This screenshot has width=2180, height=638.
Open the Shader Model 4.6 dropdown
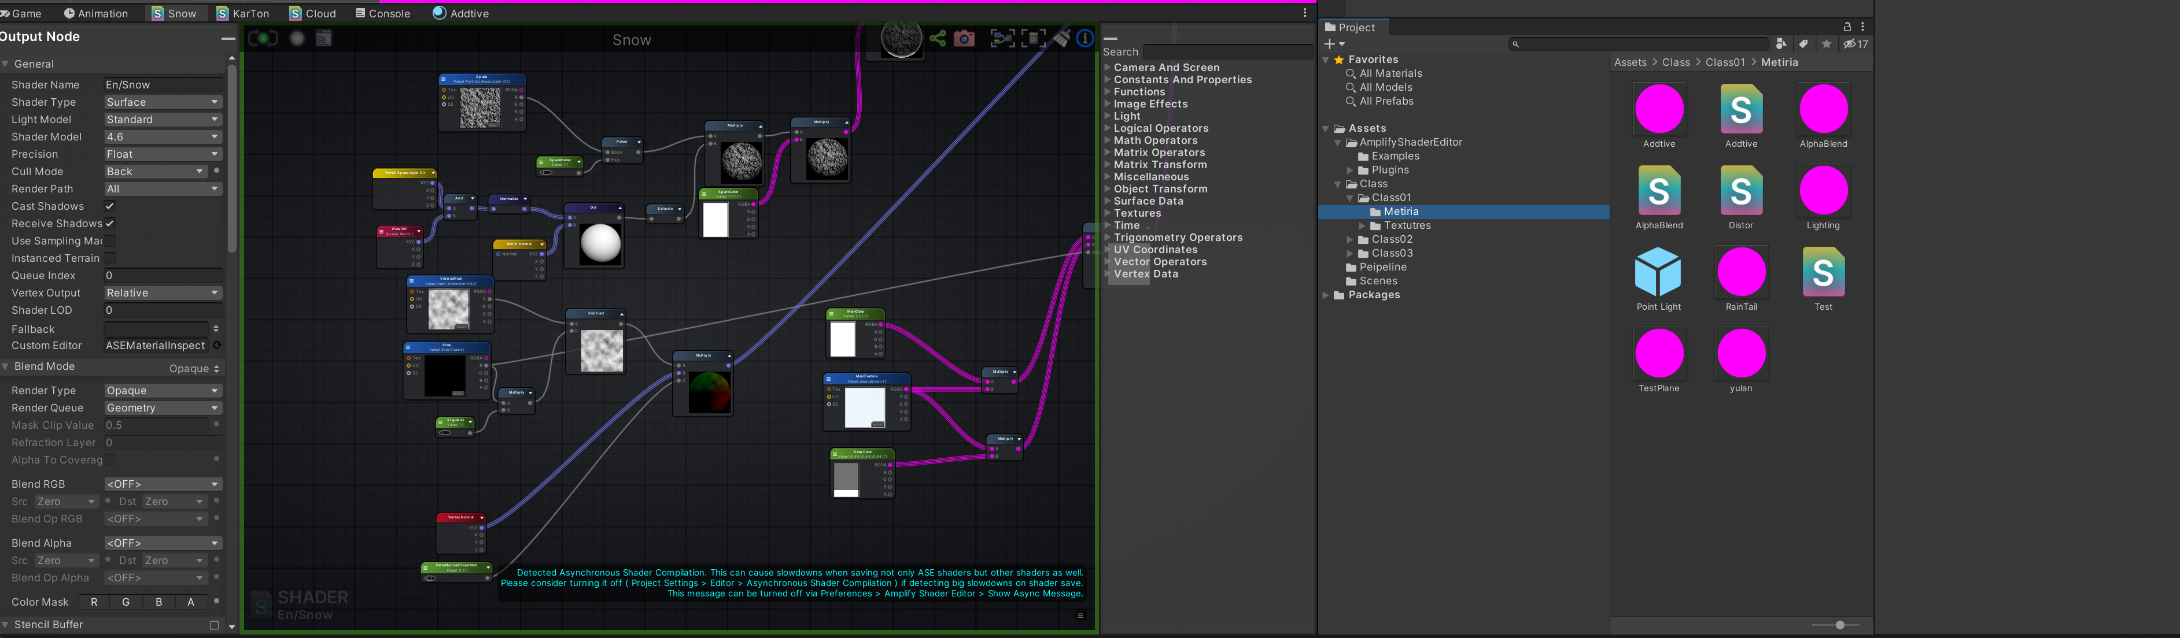pyautogui.click(x=163, y=137)
